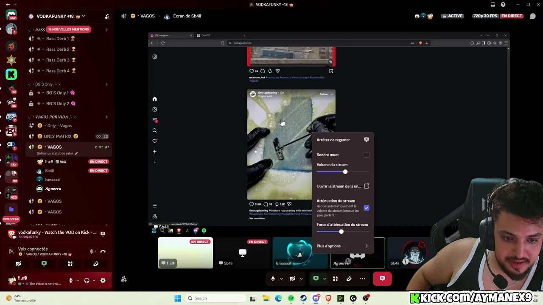Expand Plus d'options submenu
This screenshot has width=543, height=305.
point(343,246)
